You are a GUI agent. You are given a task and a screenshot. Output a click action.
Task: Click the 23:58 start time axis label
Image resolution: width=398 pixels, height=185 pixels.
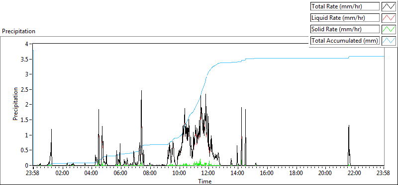(33, 174)
